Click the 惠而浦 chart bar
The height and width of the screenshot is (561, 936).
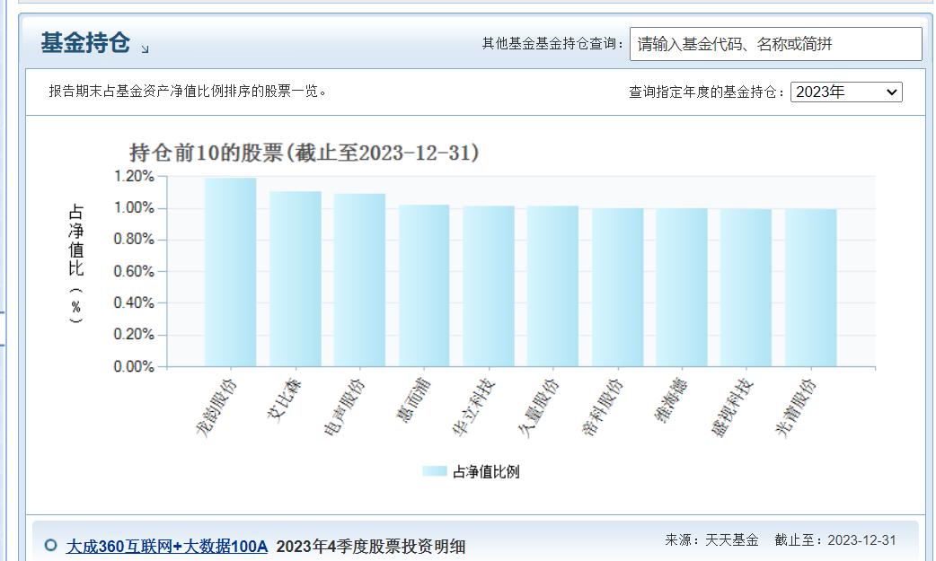point(424,285)
